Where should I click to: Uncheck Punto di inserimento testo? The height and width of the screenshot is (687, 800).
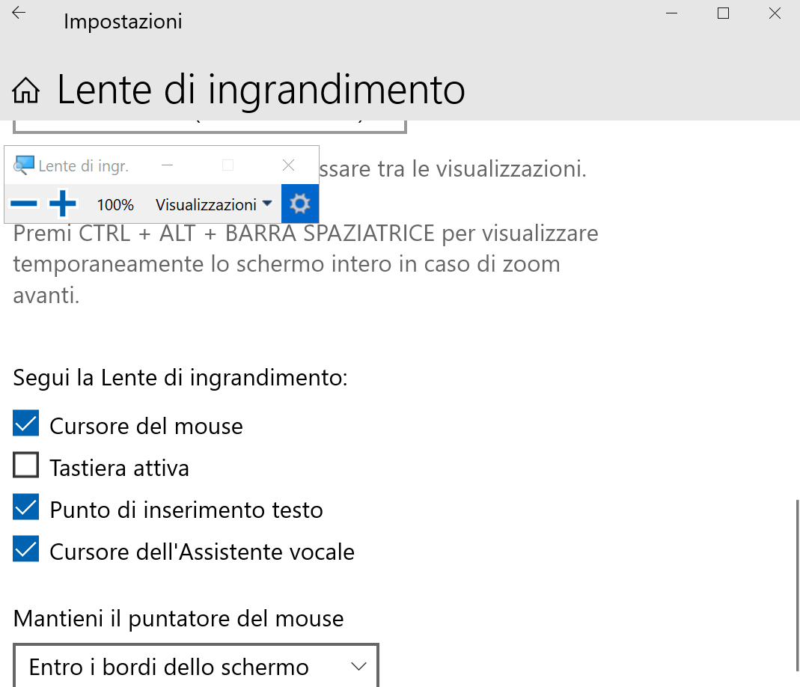25,507
